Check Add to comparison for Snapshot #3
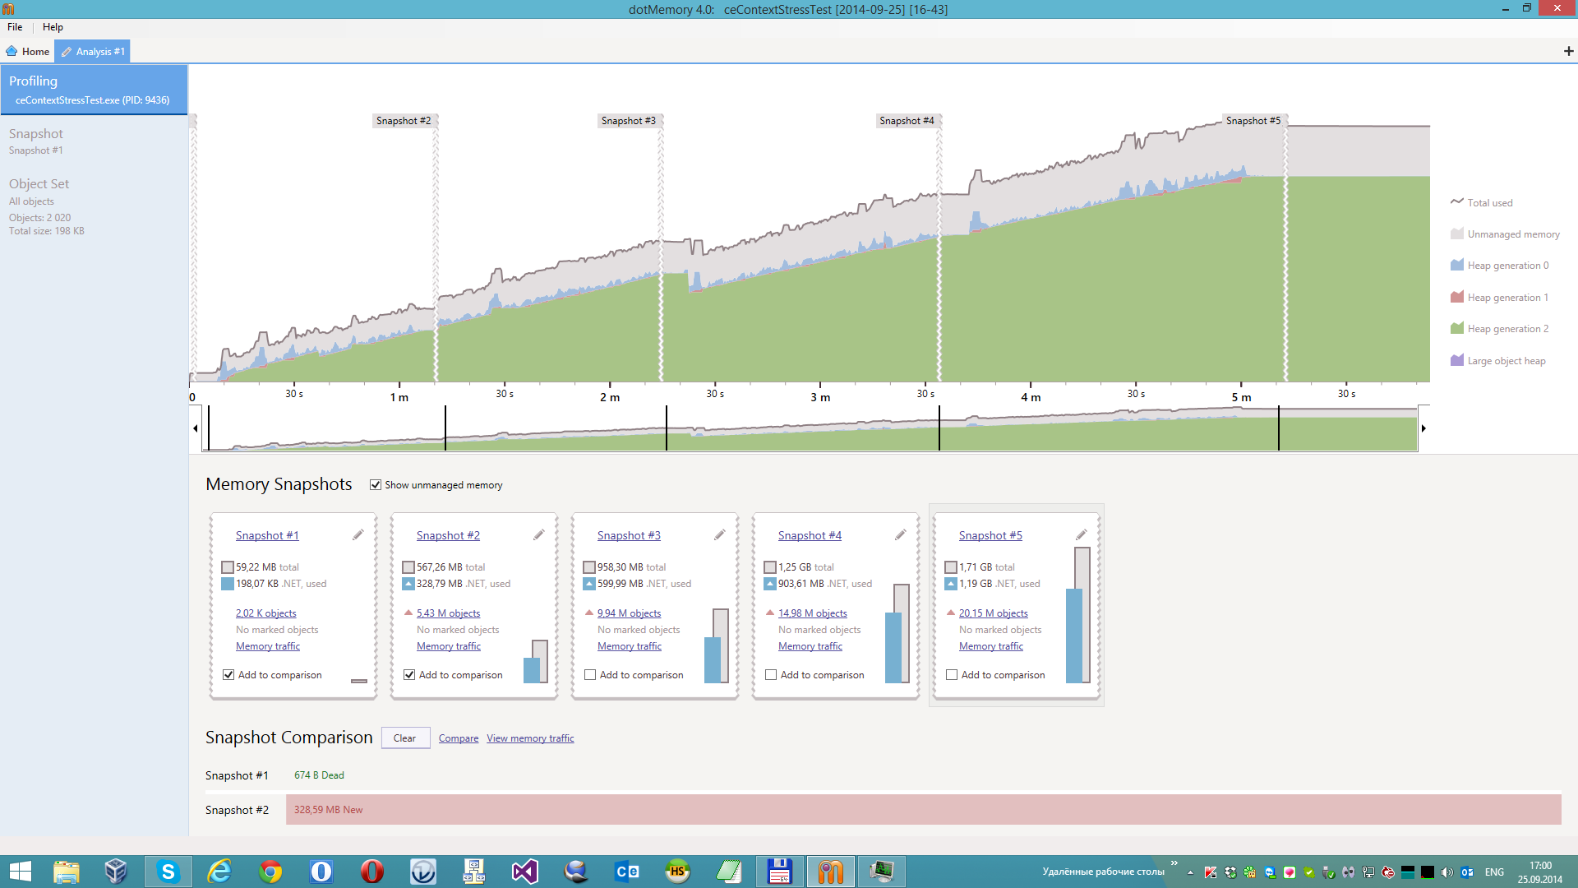 590,675
